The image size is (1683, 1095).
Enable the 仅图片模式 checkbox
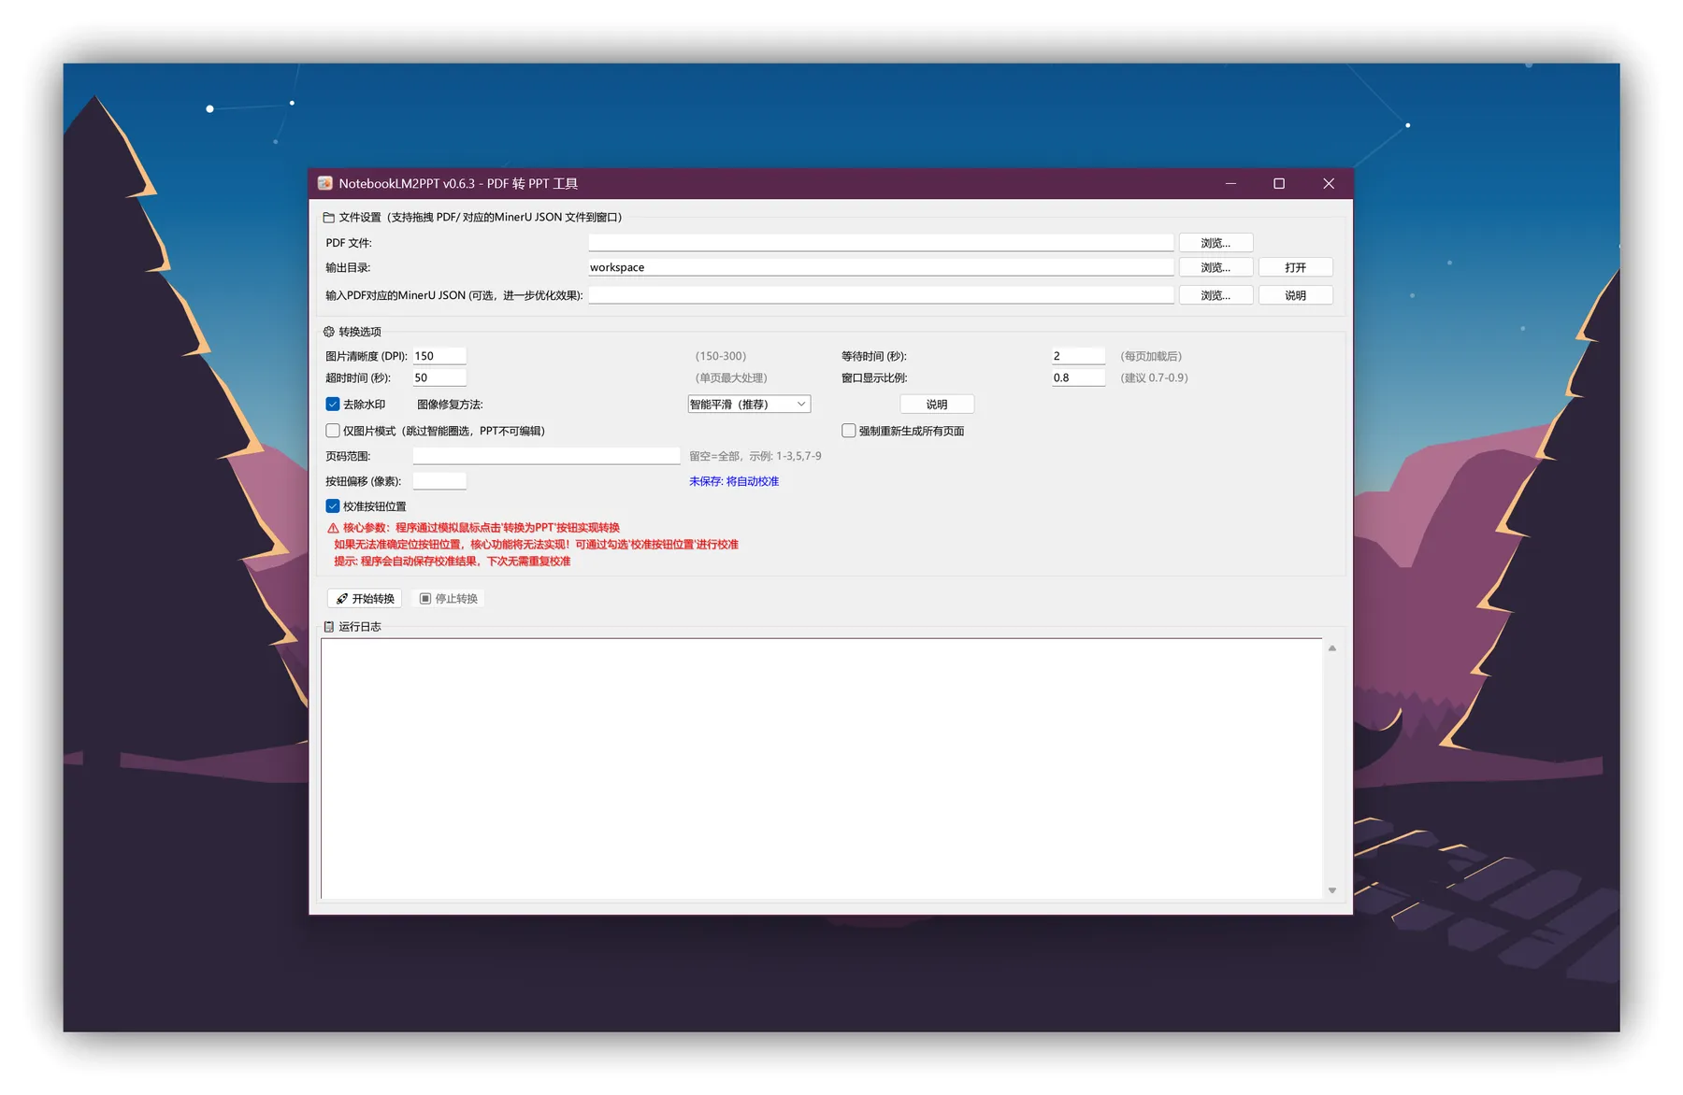333,431
